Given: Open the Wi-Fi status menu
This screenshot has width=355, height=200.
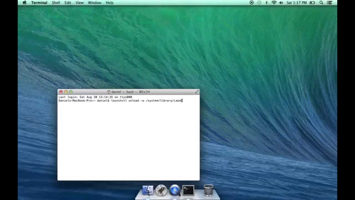Looking at the screenshot, I should coord(274,3).
